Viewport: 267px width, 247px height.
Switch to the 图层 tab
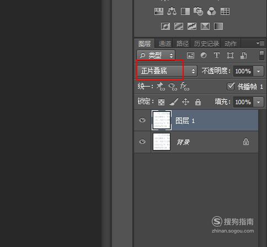click(145, 44)
